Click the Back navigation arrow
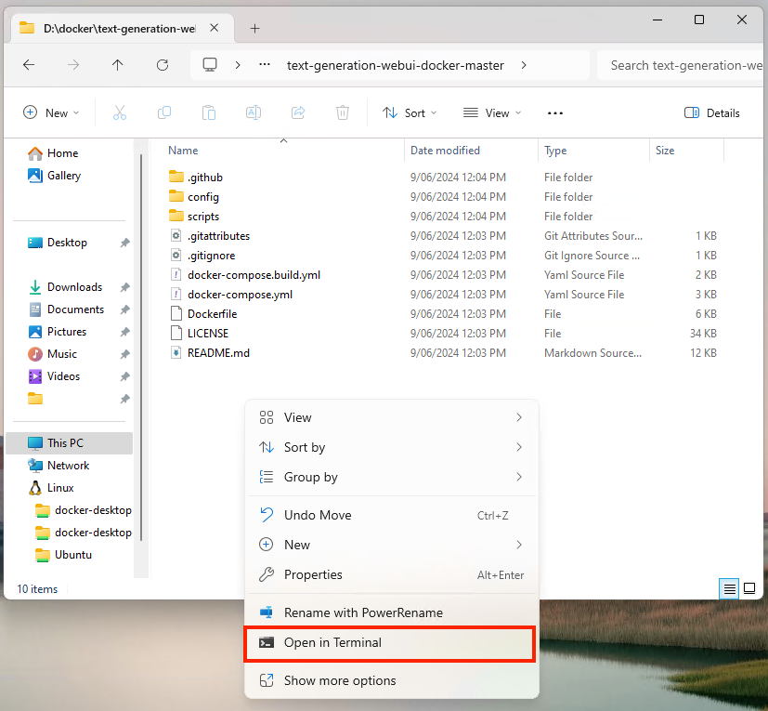This screenshot has width=768, height=711. (x=29, y=65)
